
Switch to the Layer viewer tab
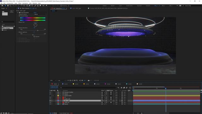pos(76,8)
